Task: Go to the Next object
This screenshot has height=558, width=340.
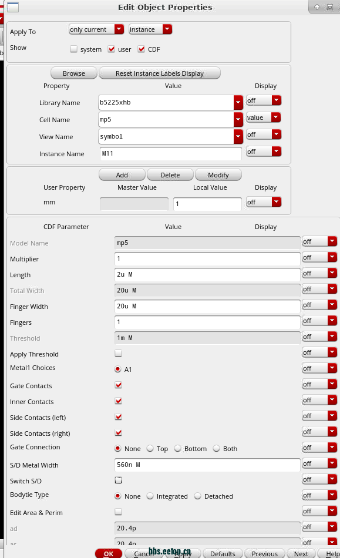Action: pyautogui.click(x=301, y=553)
